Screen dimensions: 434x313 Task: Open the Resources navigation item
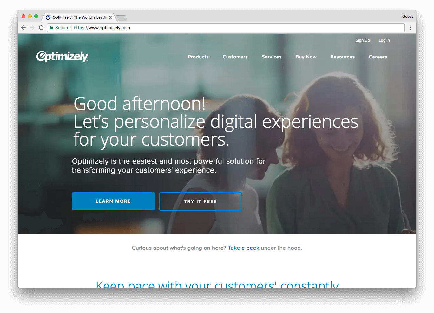[343, 57]
